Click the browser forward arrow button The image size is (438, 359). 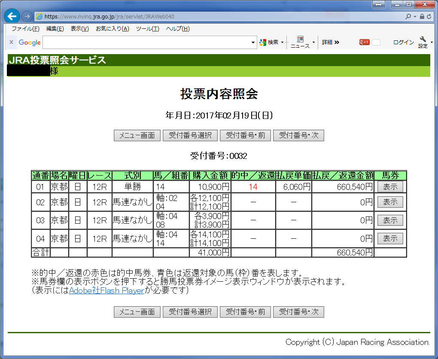(x=27, y=16)
